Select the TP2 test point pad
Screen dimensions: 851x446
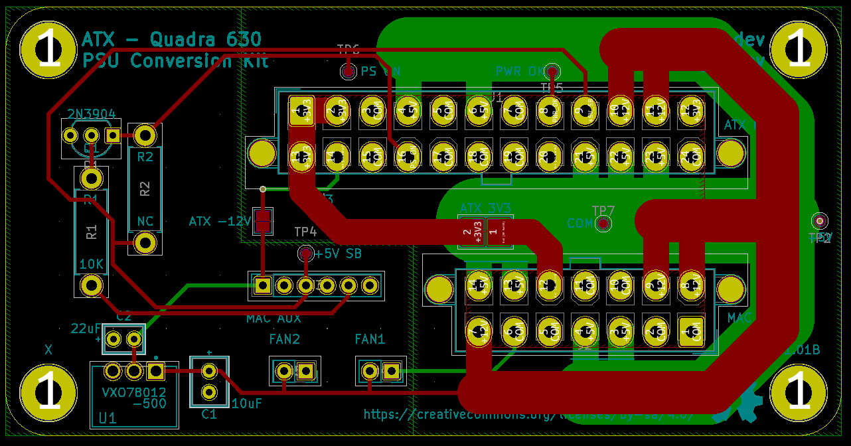click(x=820, y=220)
